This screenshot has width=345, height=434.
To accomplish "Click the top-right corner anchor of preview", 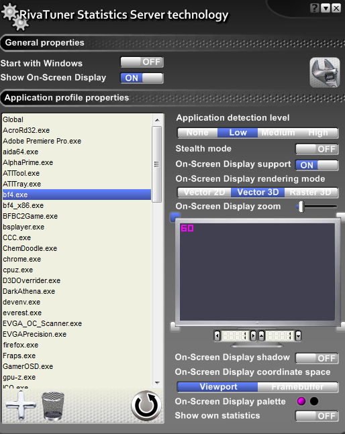I will 340,217.
